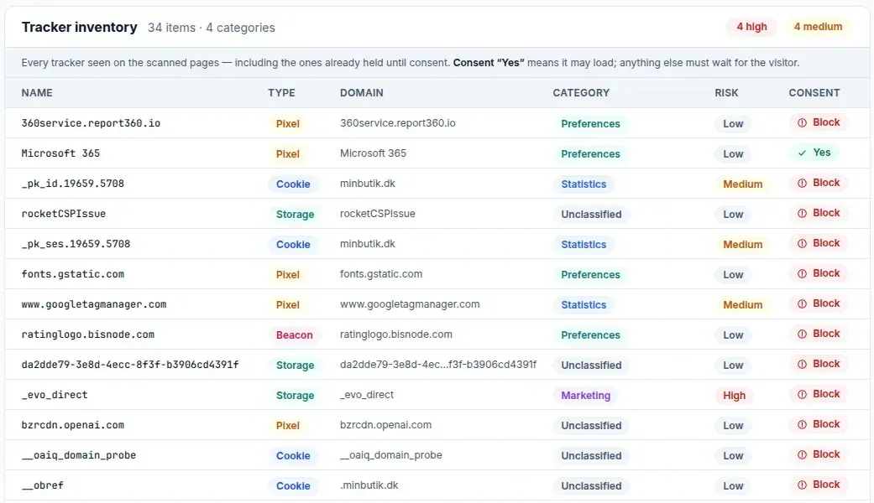Click the Low risk pill in the Microsoft 365 row
The width and height of the screenshot is (874, 503).
(x=733, y=154)
